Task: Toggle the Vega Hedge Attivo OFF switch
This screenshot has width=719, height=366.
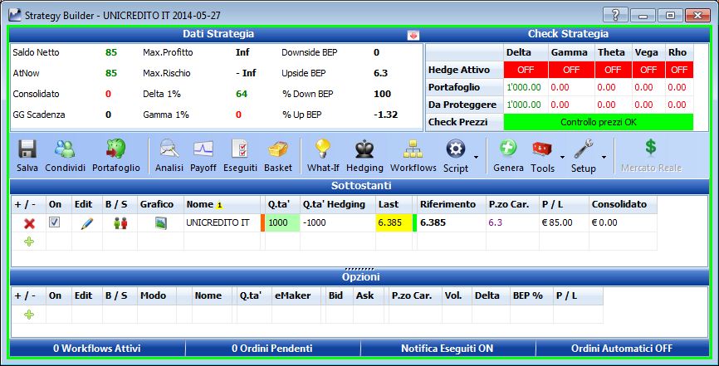Action: 648,70
